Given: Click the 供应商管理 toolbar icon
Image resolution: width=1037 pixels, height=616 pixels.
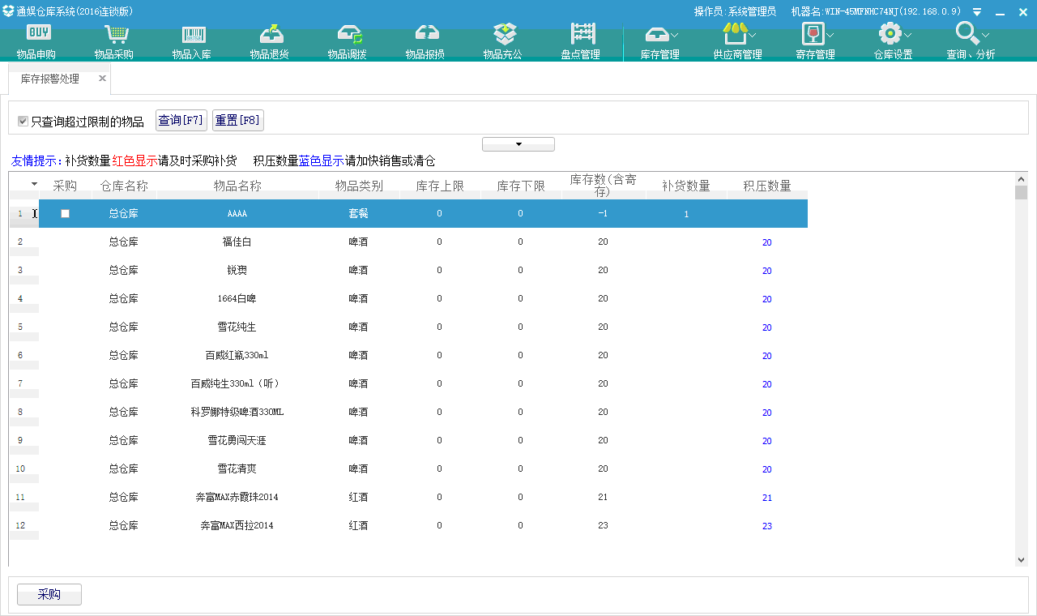Looking at the screenshot, I should (x=734, y=33).
